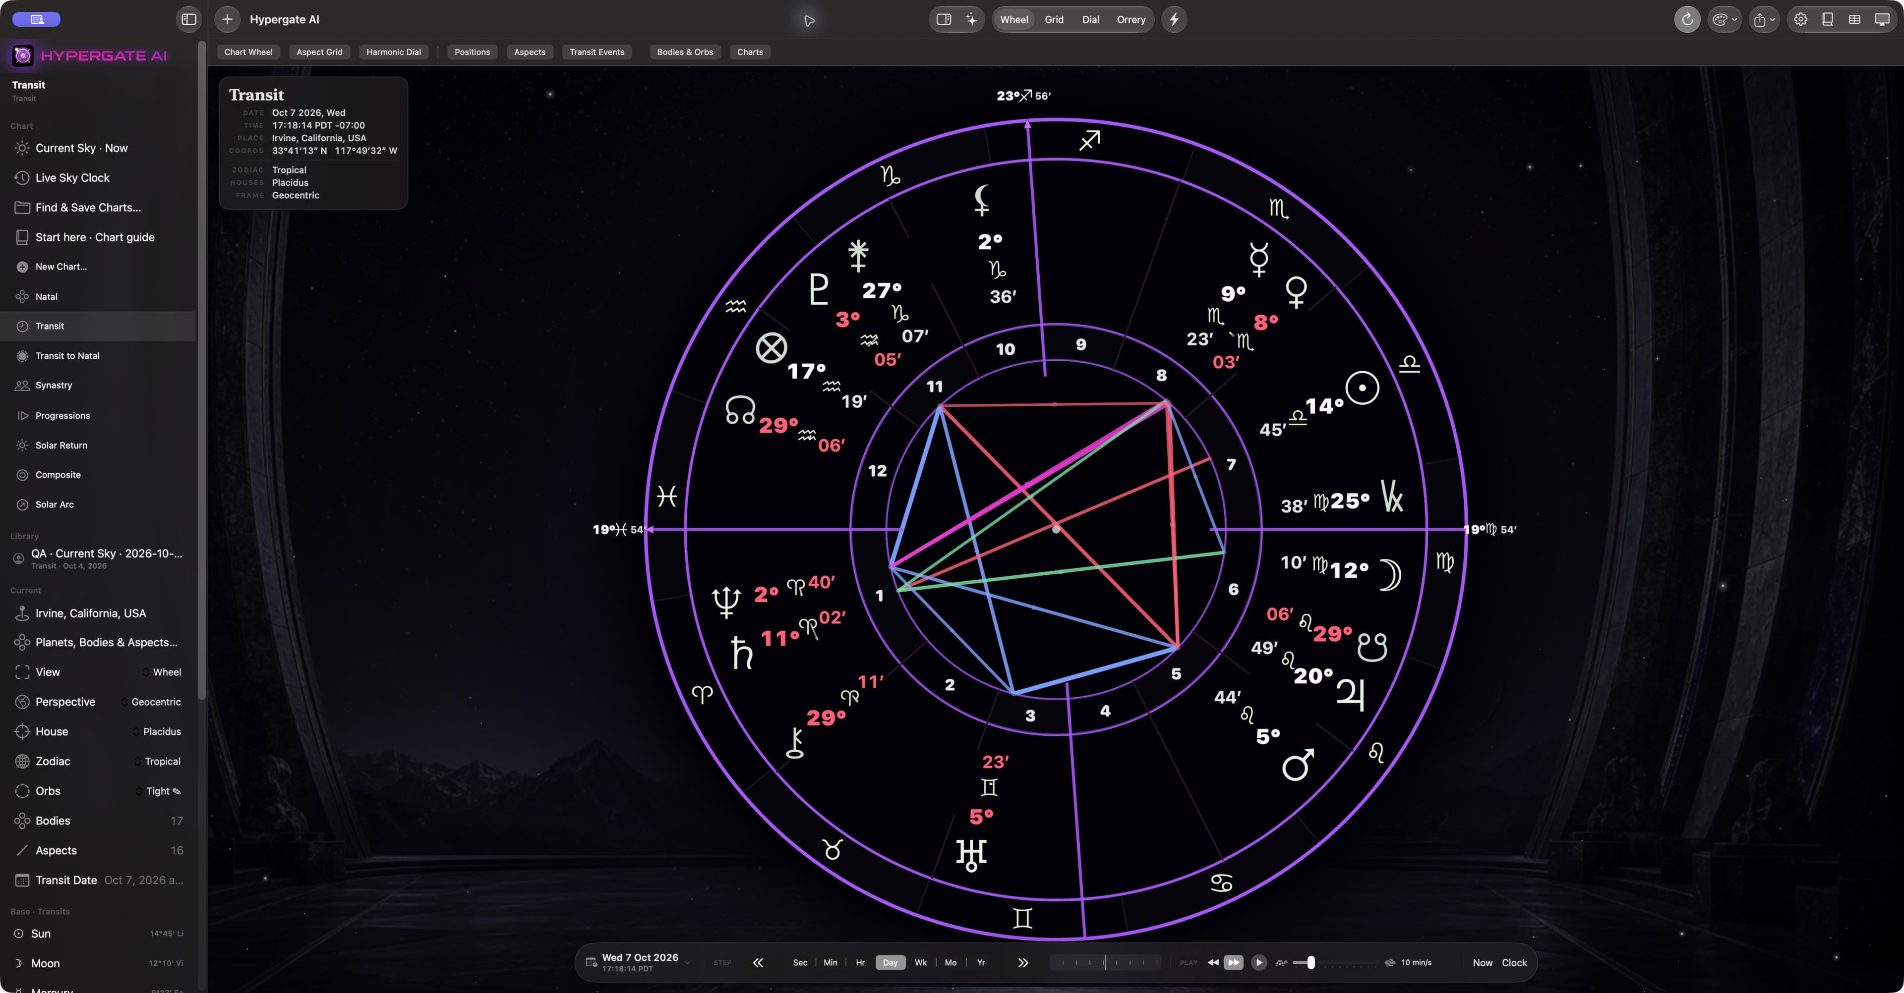The height and width of the screenshot is (993, 1904).
Task: Click the Now button
Action: [x=1482, y=962]
